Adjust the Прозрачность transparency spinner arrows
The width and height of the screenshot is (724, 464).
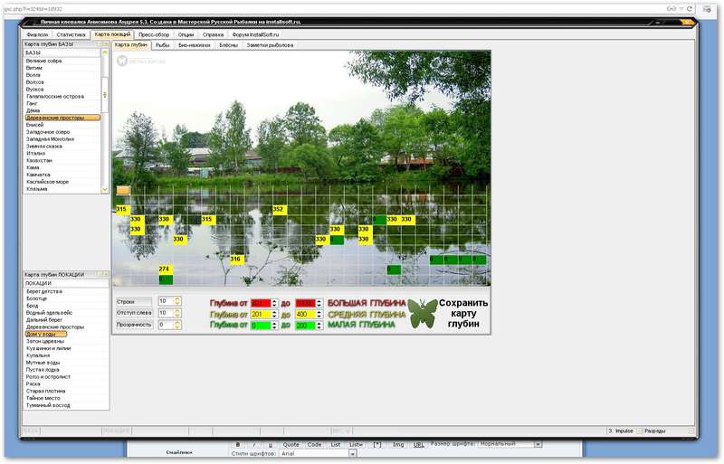[177, 325]
